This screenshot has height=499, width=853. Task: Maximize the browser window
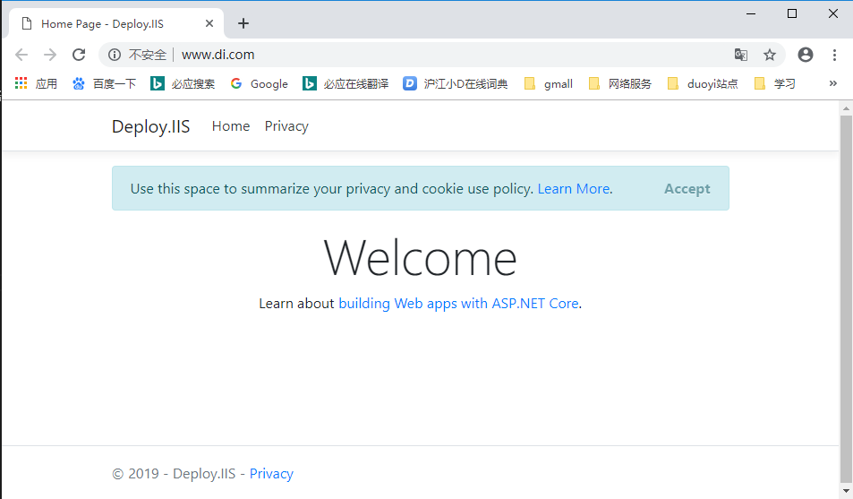[x=792, y=13]
